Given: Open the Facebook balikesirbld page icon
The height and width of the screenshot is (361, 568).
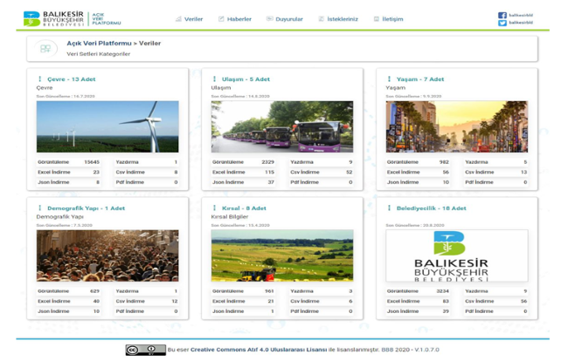Looking at the screenshot, I should pos(502,15).
